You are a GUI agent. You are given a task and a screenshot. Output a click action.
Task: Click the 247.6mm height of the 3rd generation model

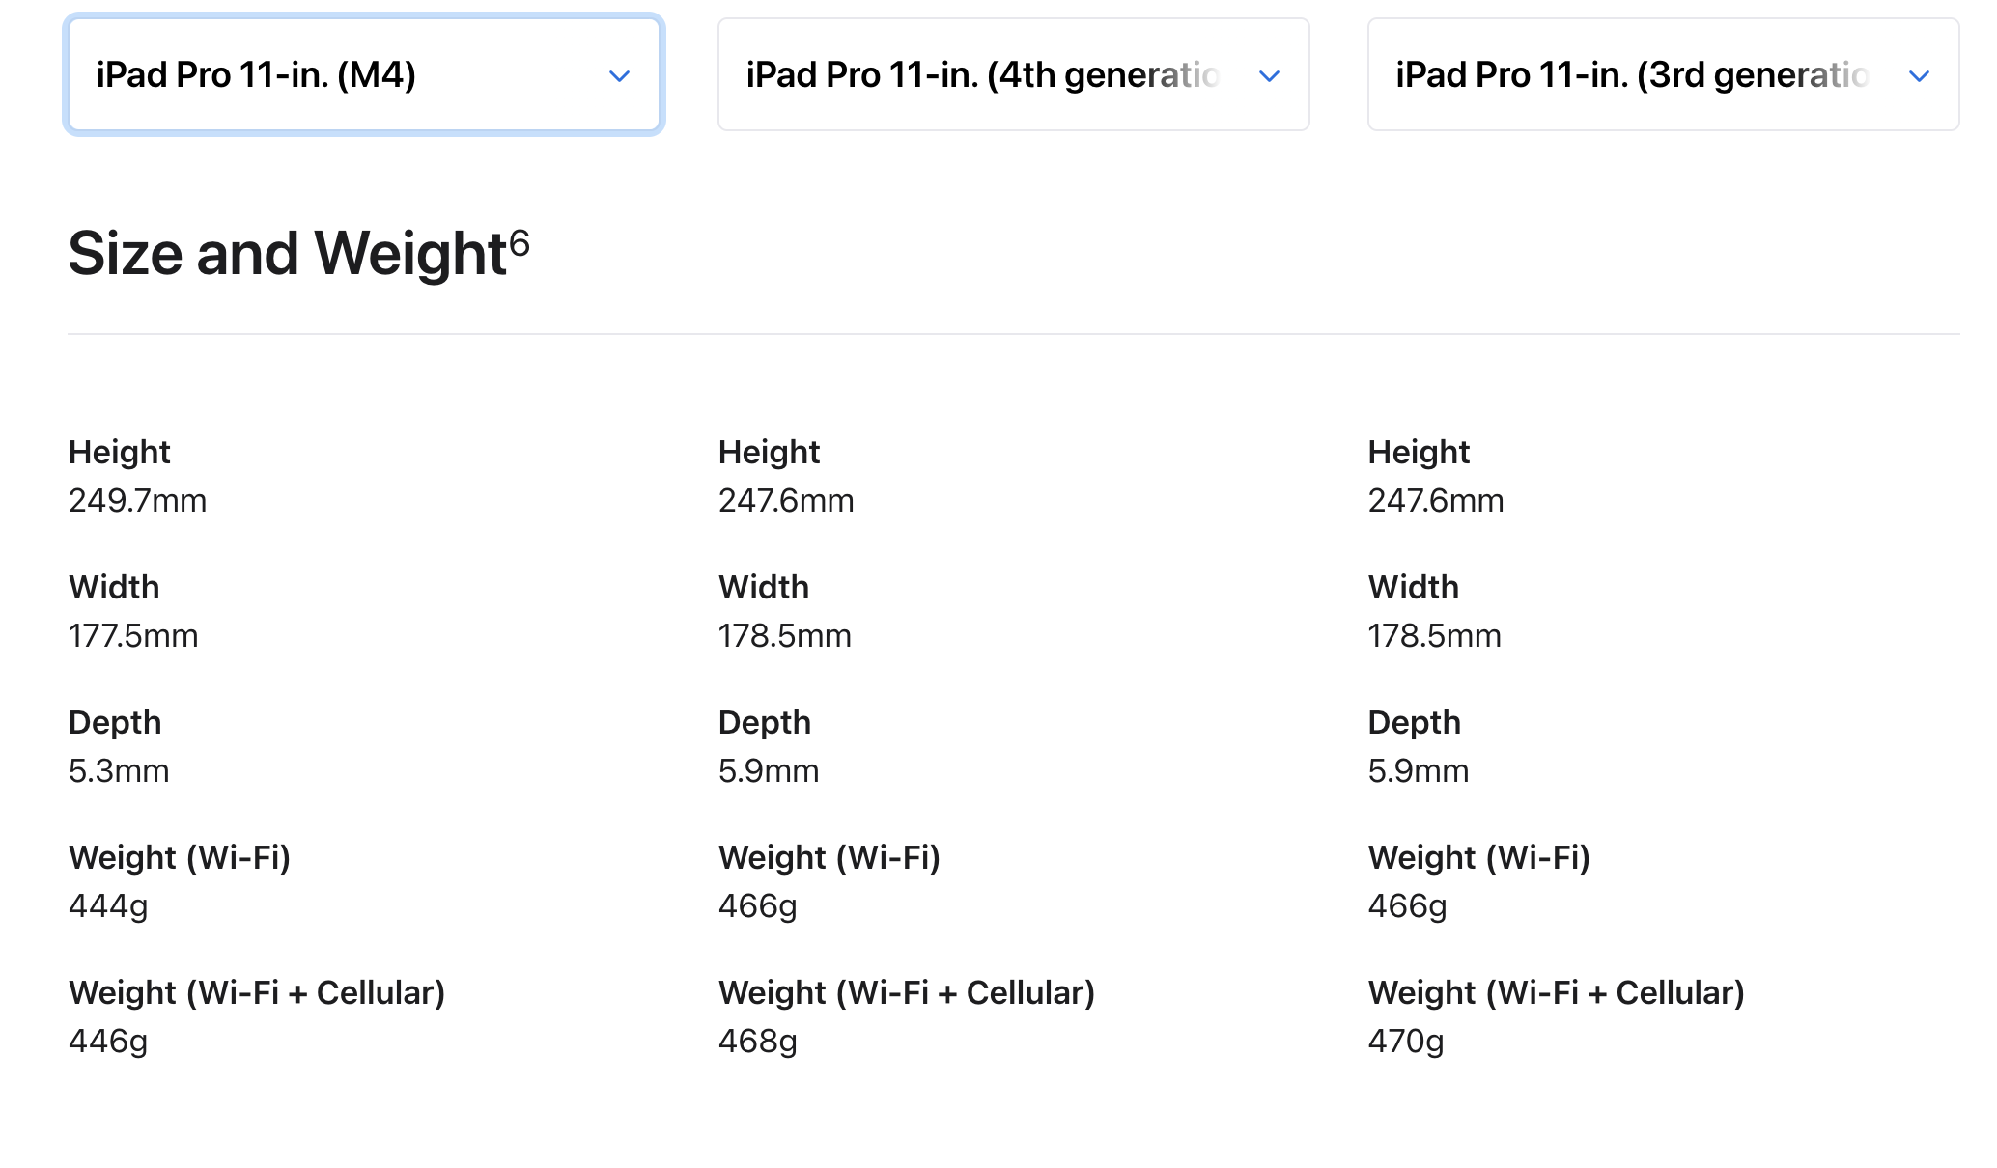click(1436, 501)
